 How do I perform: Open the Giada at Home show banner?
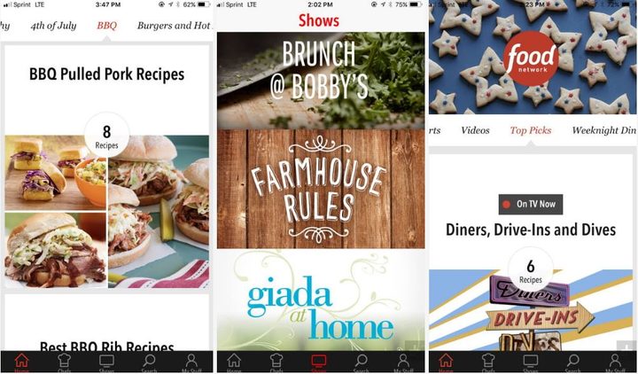click(x=321, y=300)
